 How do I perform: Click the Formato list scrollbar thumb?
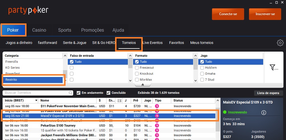tap(195, 64)
